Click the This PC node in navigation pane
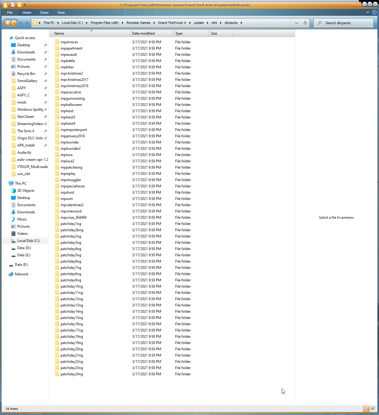The height and width of the screenshot is (415, 379). click(x=18, y=183)
